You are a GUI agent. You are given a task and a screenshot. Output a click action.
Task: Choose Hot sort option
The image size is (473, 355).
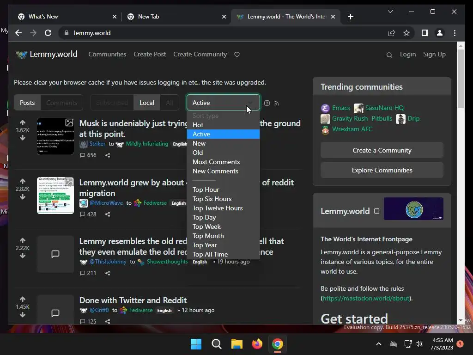tap(223, 125)
